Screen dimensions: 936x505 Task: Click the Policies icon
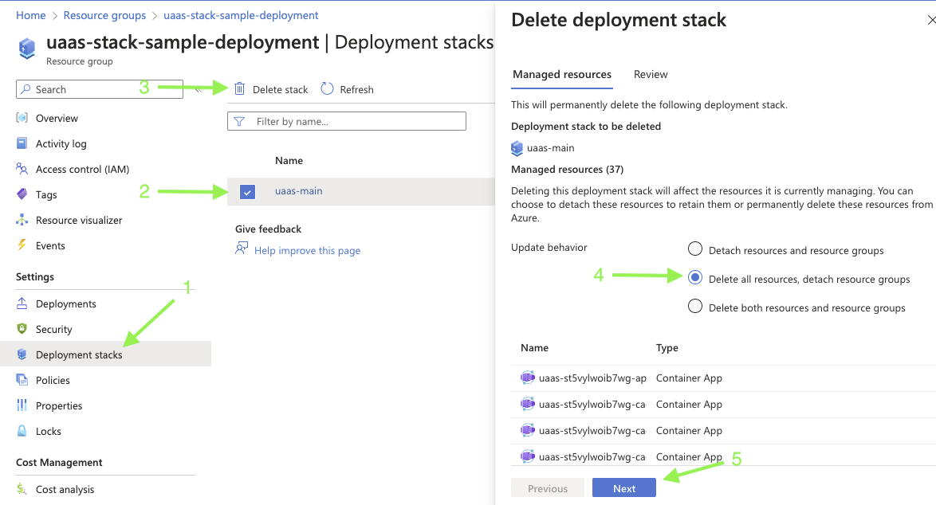pos(22,380)
